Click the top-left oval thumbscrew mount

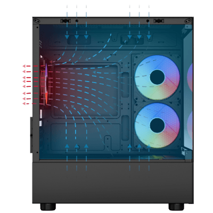pos(37,21)
